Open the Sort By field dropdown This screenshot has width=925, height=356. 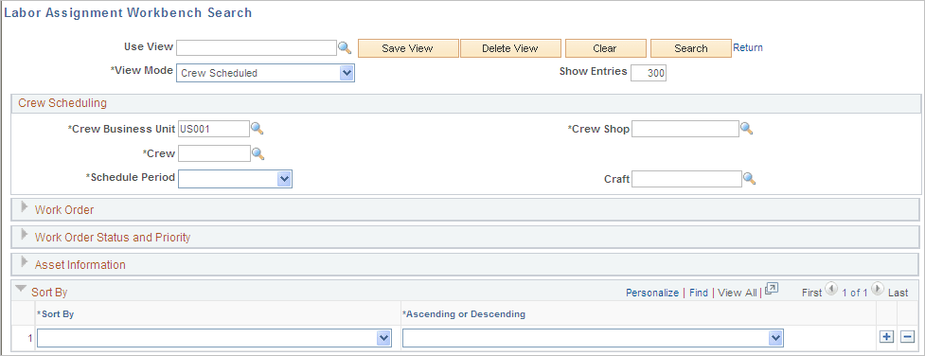(x=383, y=338)
